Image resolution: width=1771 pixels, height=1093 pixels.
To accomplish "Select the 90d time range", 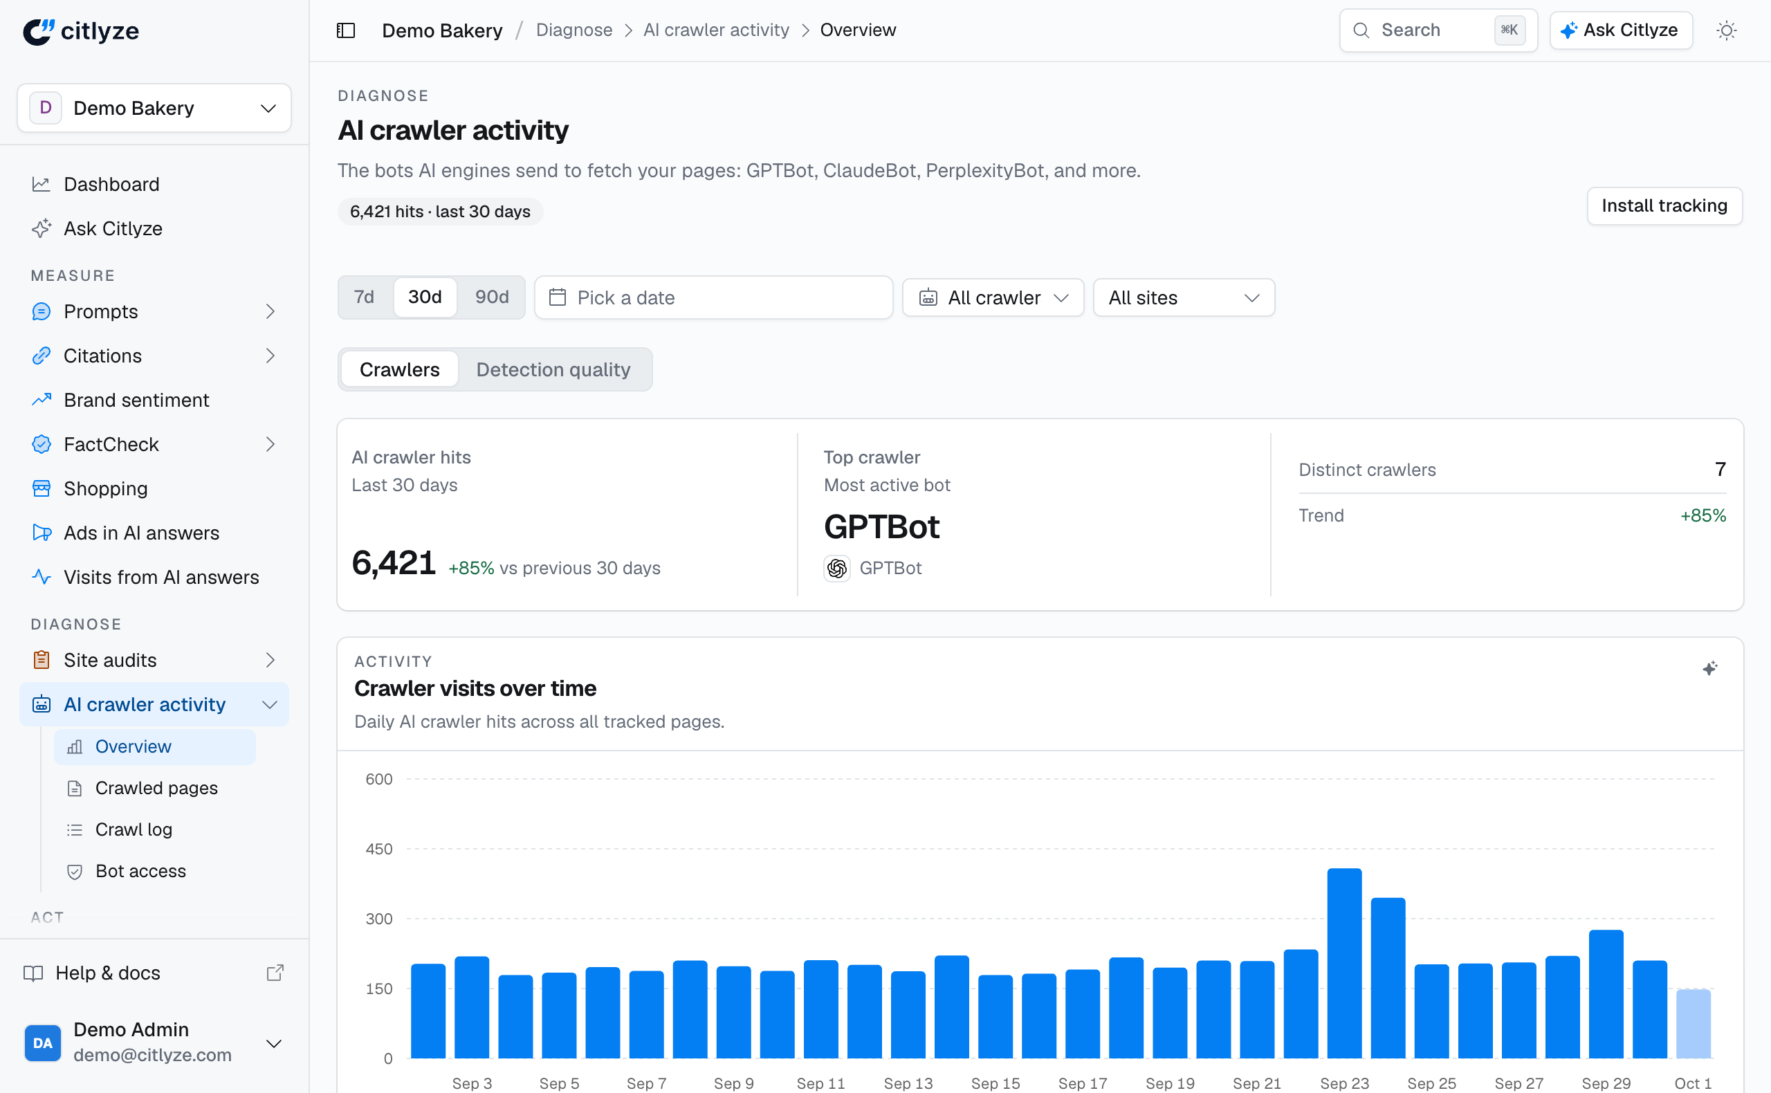I will point(492,297).
